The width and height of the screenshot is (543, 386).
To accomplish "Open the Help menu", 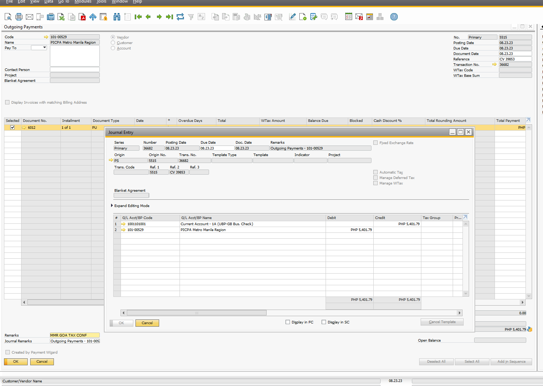I will coord(137,1).
